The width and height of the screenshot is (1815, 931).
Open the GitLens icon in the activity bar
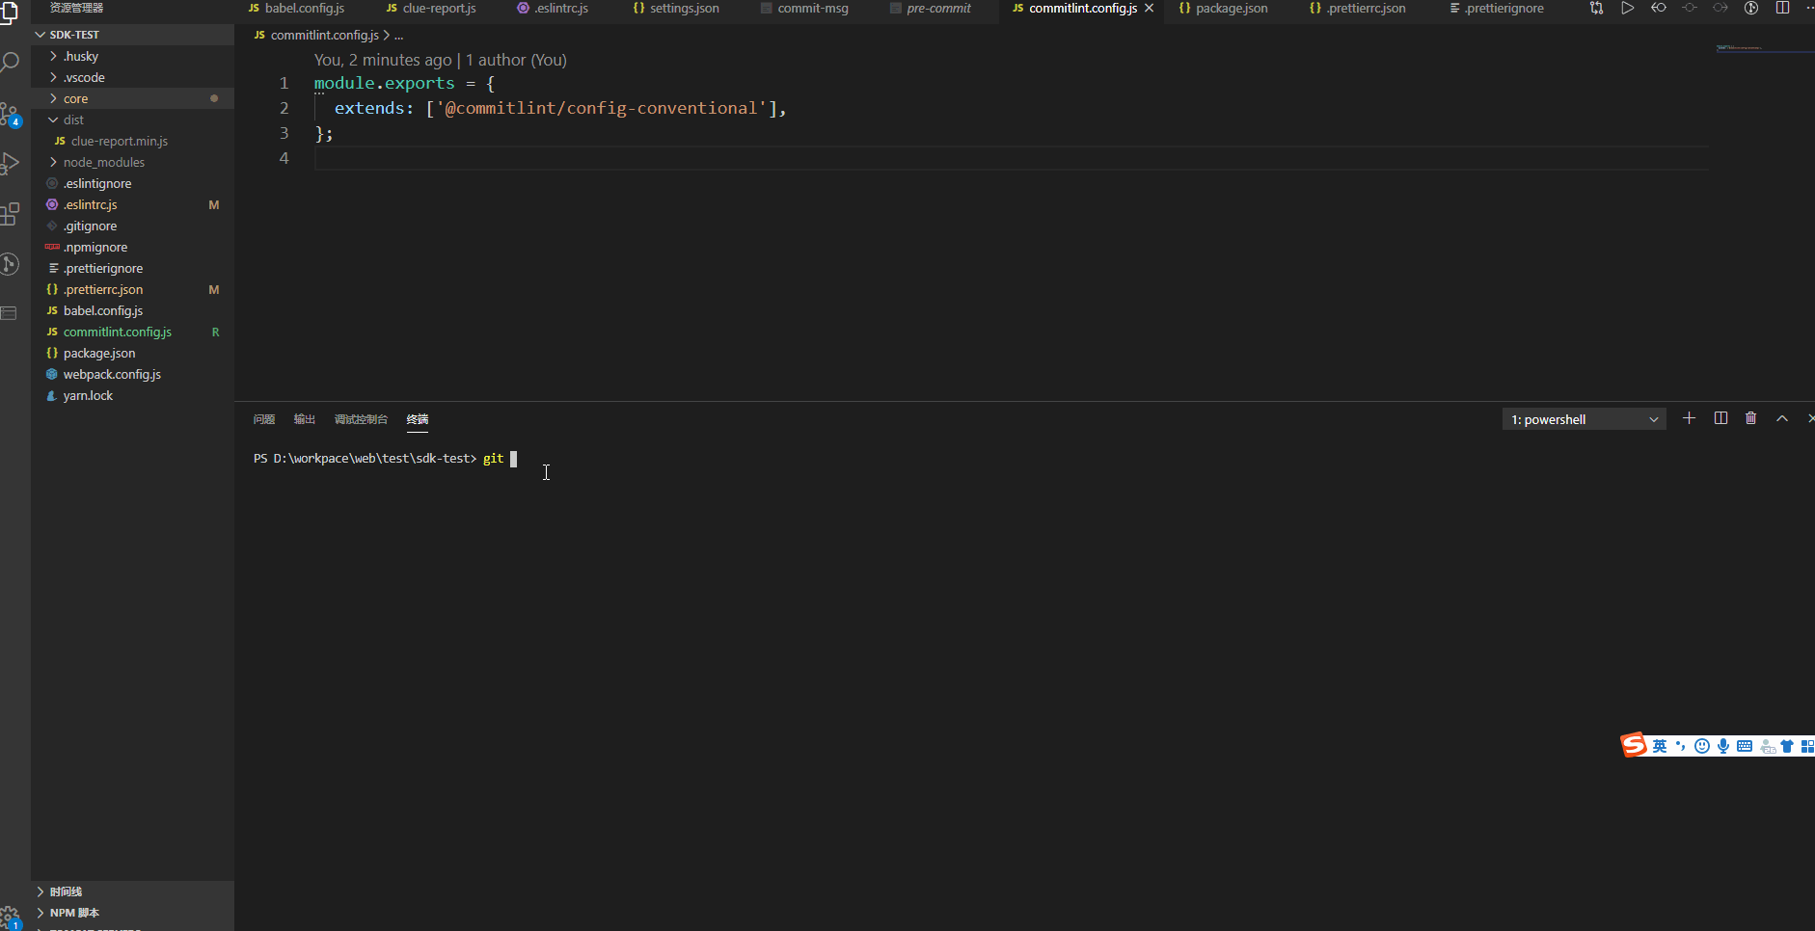click(x=10, y=263)
